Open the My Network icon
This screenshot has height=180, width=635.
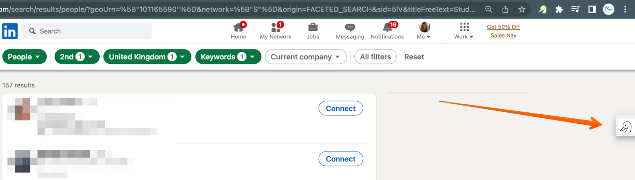(275, 27)
